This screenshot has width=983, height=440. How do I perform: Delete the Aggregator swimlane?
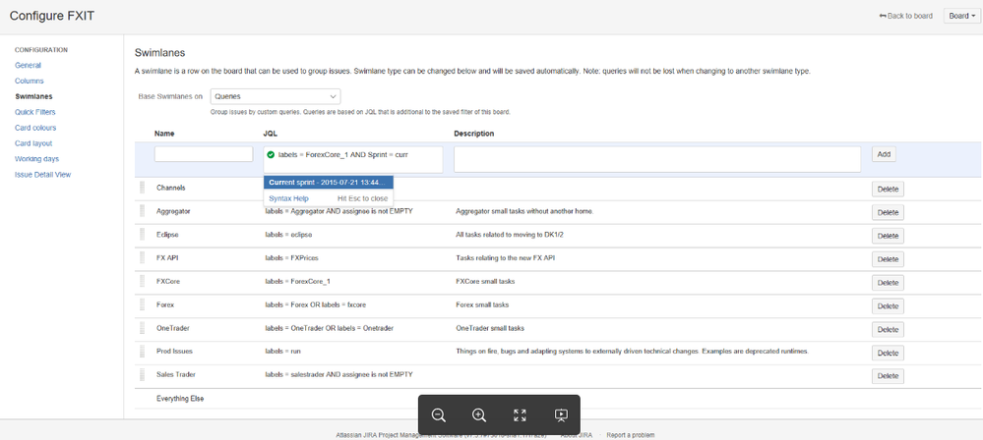coord(888,213)
